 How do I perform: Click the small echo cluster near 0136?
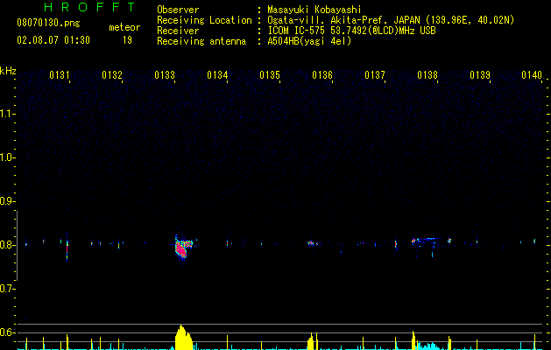(312, 243)
